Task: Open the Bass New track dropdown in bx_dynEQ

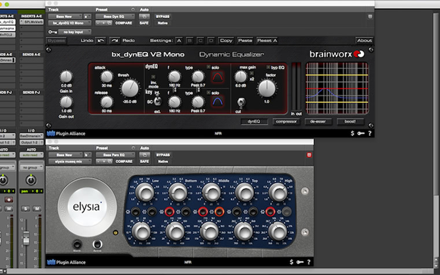Action: tap(65, 17)
